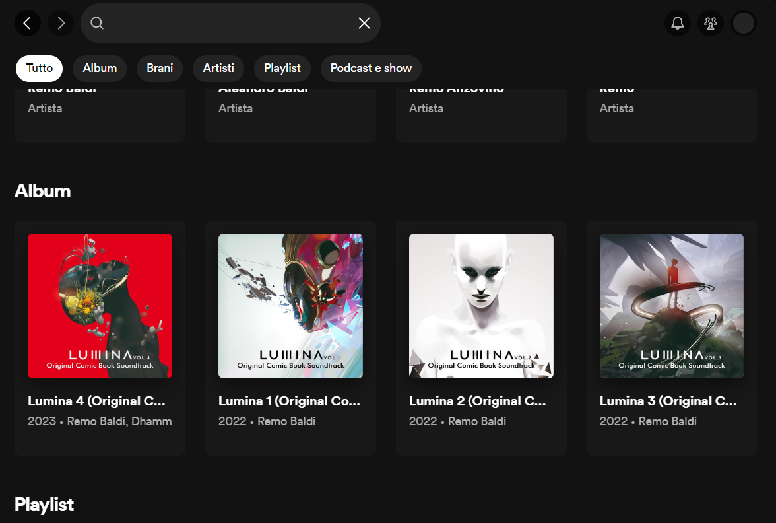Filter search by Playlist
The height and width of the screenshot is (523, 776).
(282, 68)
